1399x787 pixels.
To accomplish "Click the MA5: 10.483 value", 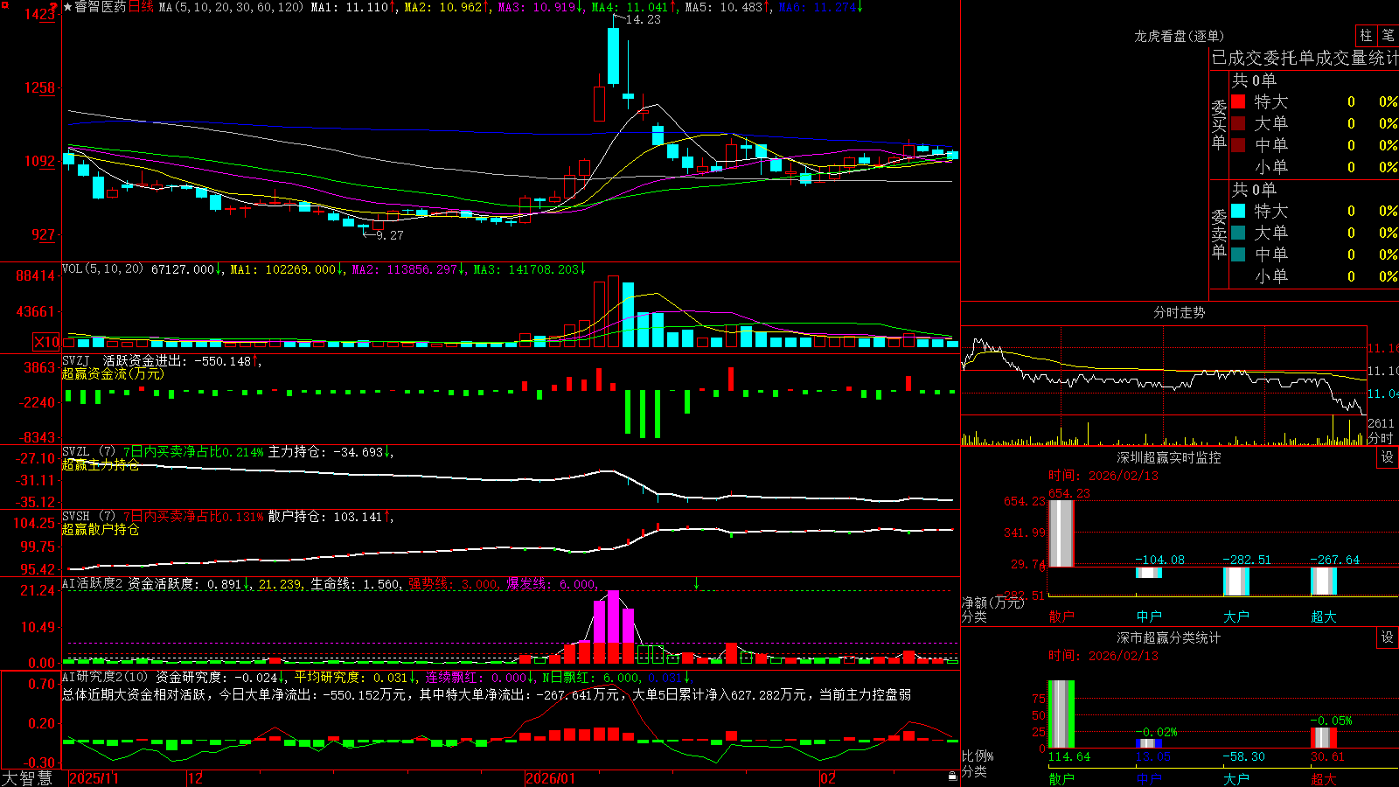I will point(724,7).
